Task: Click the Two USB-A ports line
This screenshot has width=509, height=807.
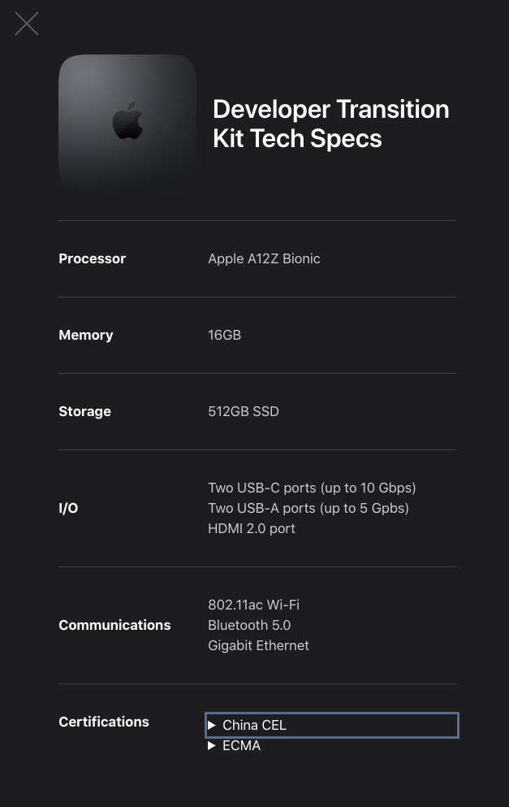Action: [x=308, y=508]
